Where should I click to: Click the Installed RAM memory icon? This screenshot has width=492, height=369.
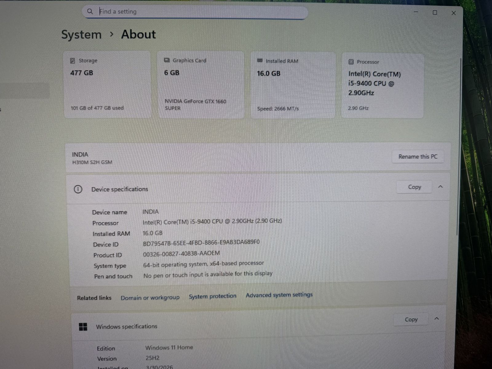pos(260,61)
